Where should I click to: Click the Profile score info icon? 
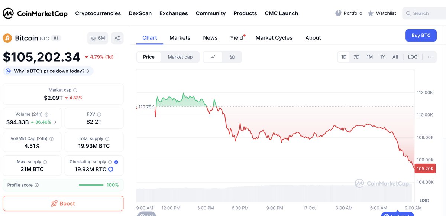[36, 185]
